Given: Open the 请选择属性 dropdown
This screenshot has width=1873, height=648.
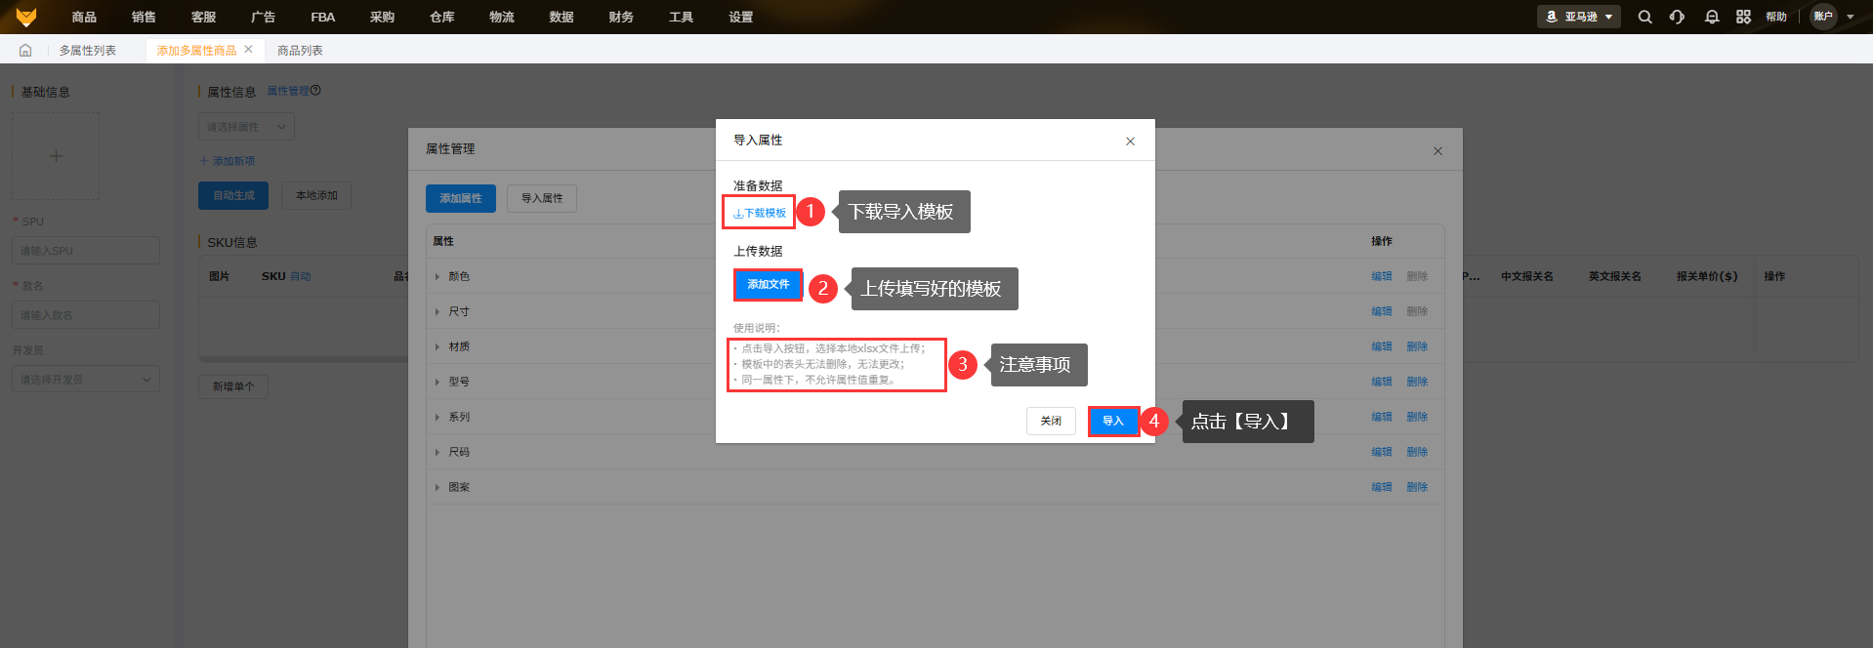Looking at the screenshot, I should (246, 127).
